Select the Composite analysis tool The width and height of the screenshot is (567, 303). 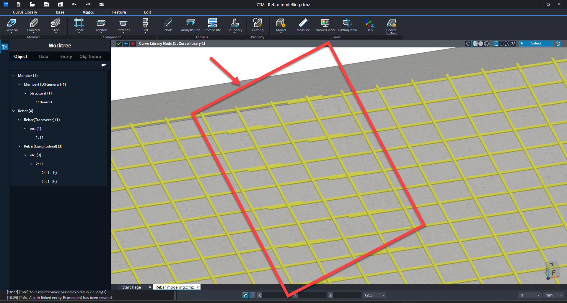click(x=213, y=25)
